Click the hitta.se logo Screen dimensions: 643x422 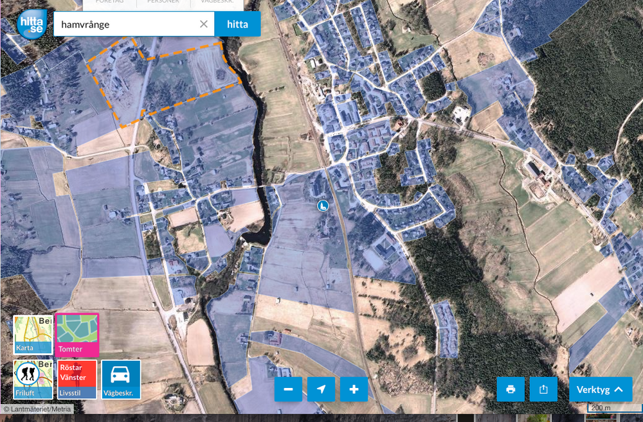click(x=31, y=24)
